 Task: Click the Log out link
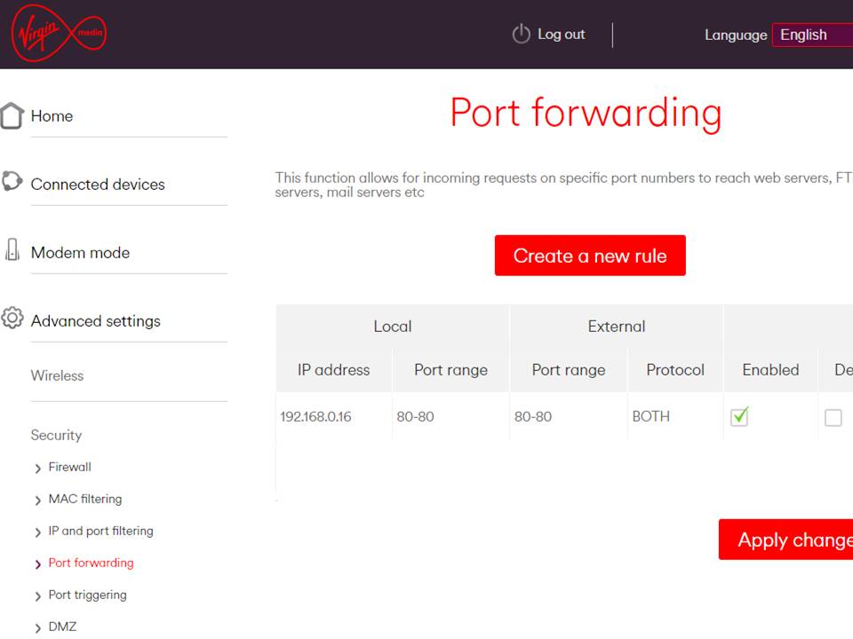coord(561,35)
